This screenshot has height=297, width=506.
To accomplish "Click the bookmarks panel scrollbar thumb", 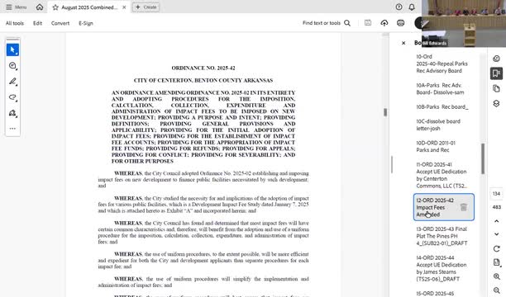I will [x=483, y=158].
